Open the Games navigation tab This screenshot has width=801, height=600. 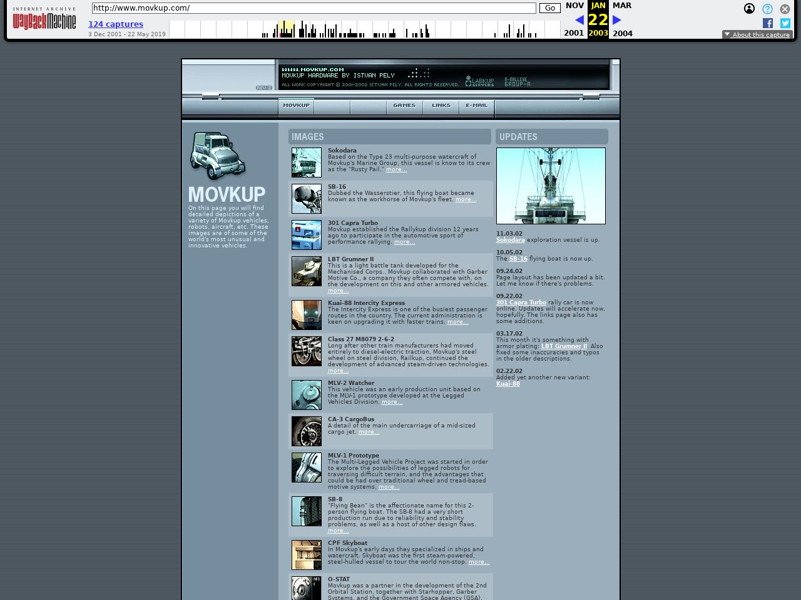[x=404, y=106]
